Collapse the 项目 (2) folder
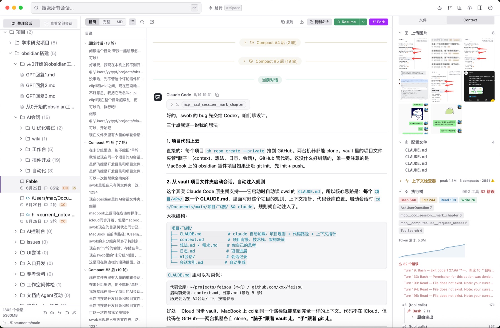This screenshot has width=500, height=328. click(5, 32)
